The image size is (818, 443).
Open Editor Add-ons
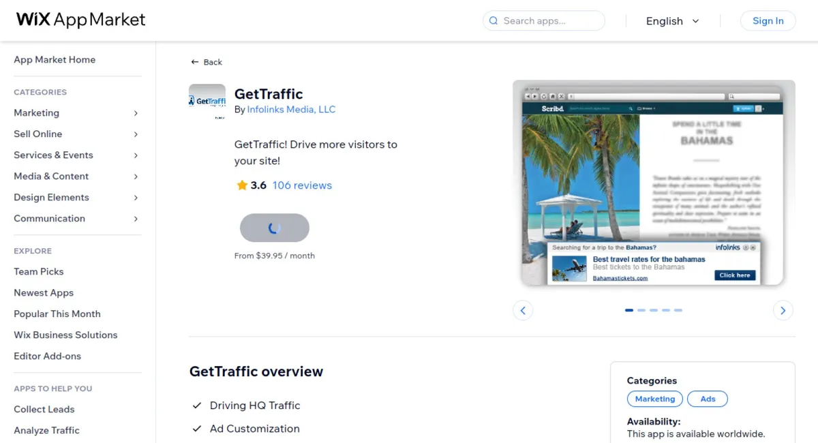(x=47, y=356)
